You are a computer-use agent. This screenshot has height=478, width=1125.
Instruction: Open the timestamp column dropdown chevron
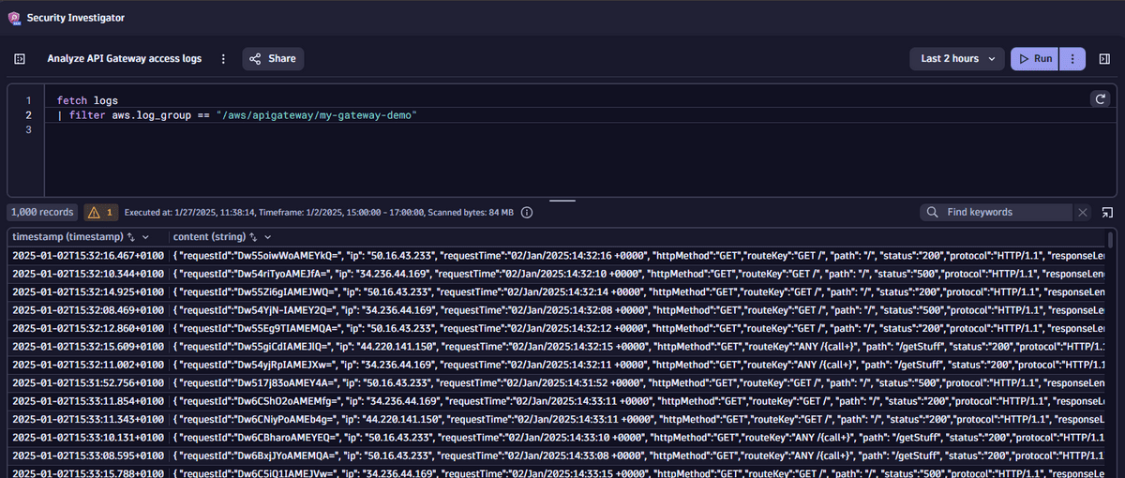145,237
